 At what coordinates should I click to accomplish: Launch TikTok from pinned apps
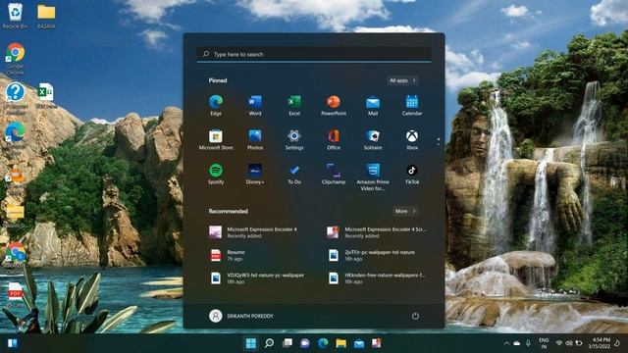point(412,175)
